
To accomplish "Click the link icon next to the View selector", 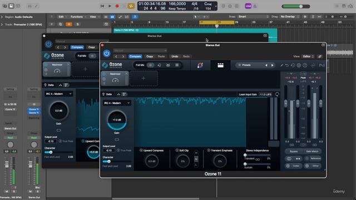I will click(320, 56).
